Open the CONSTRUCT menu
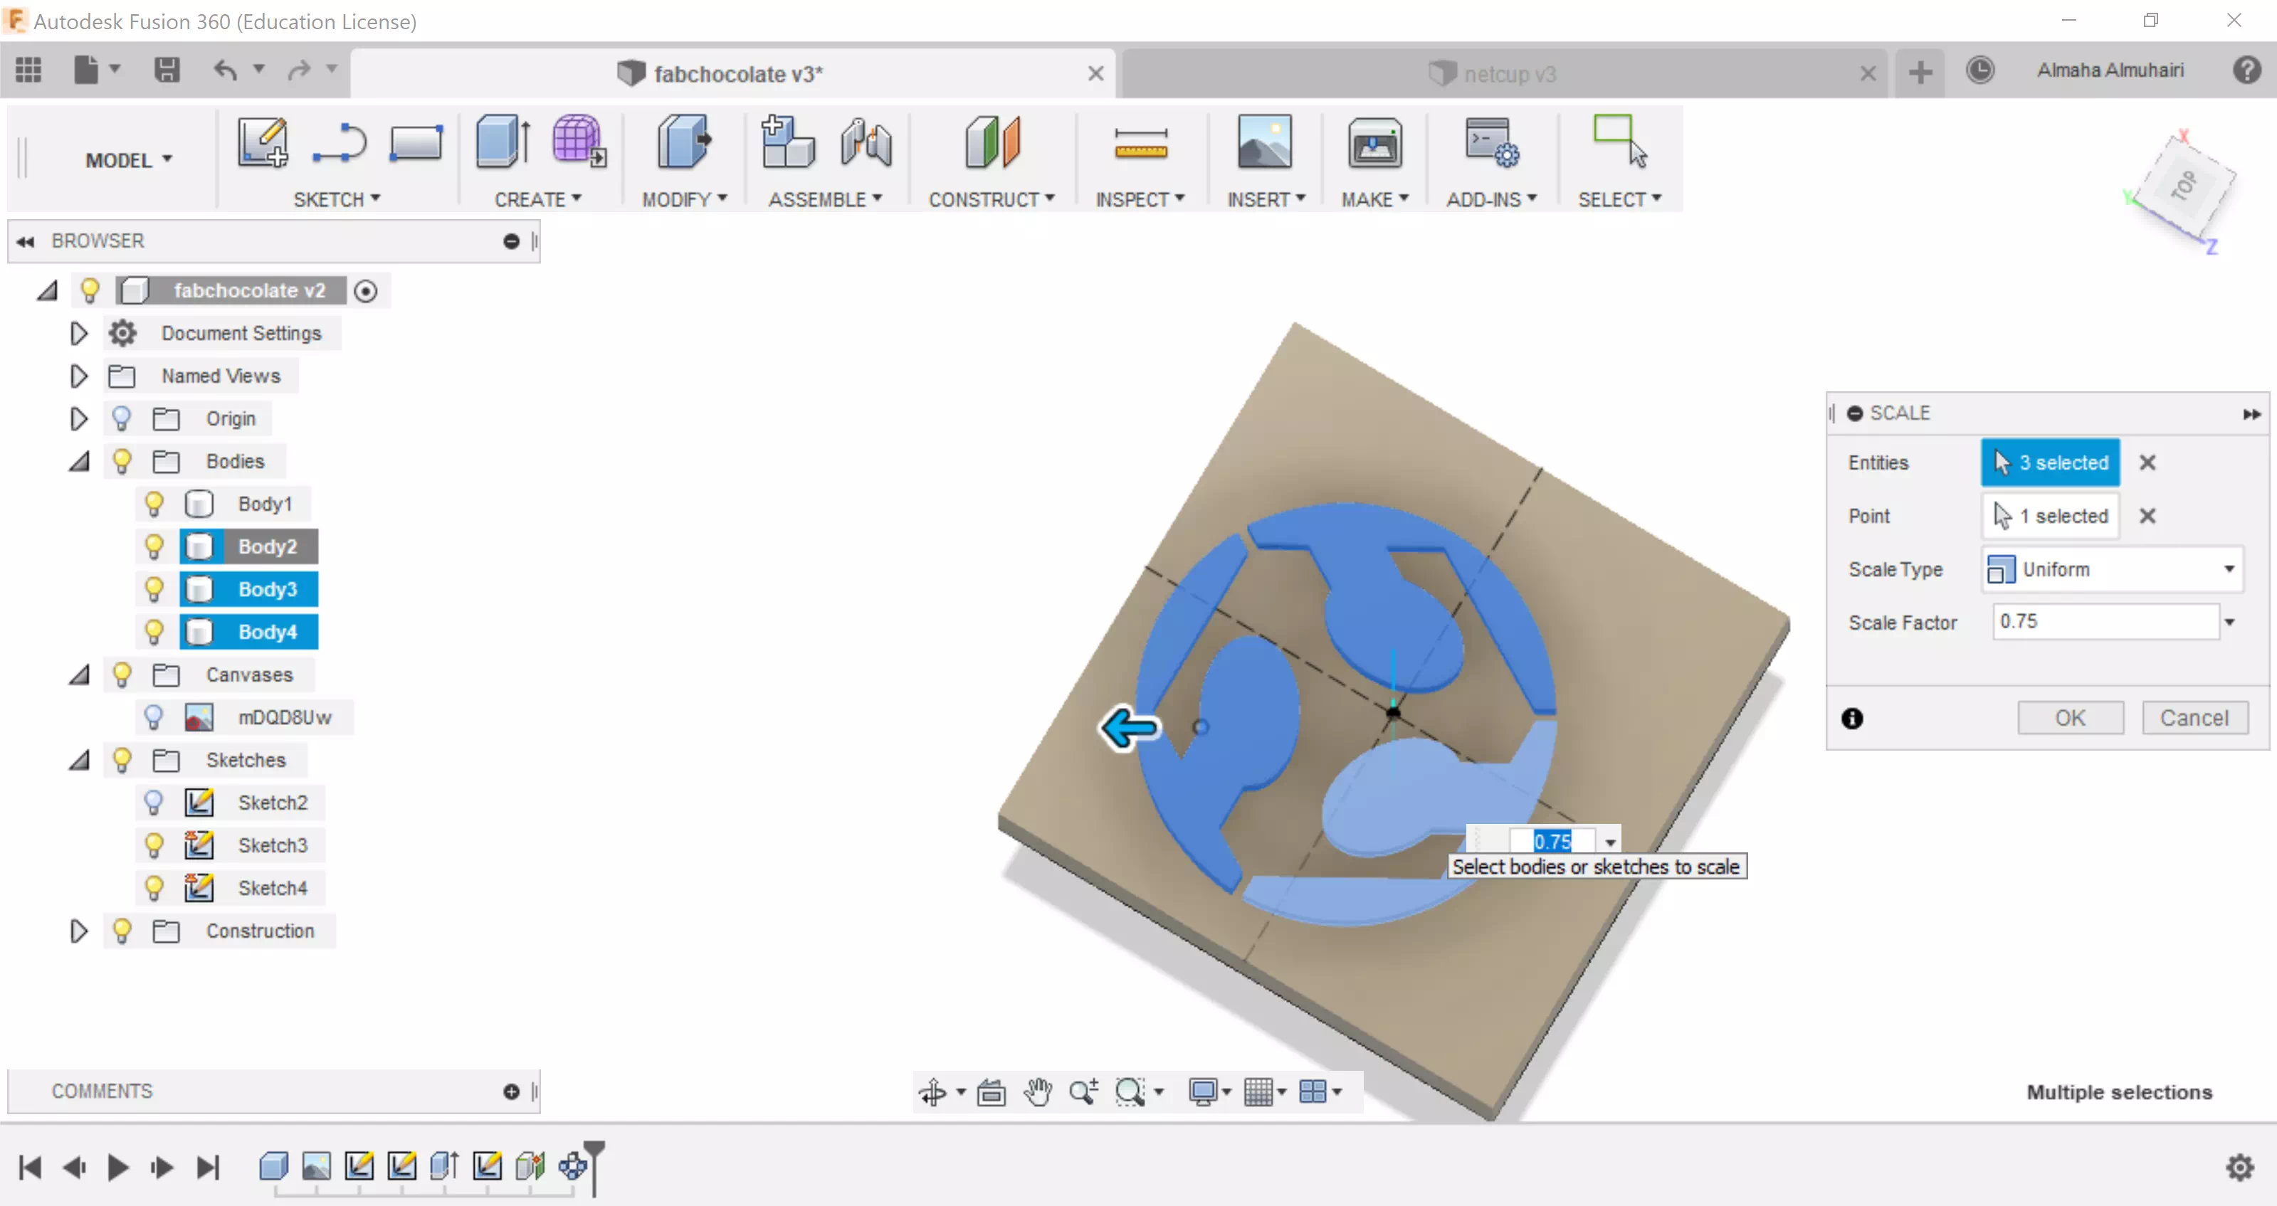 coord(991,200)
